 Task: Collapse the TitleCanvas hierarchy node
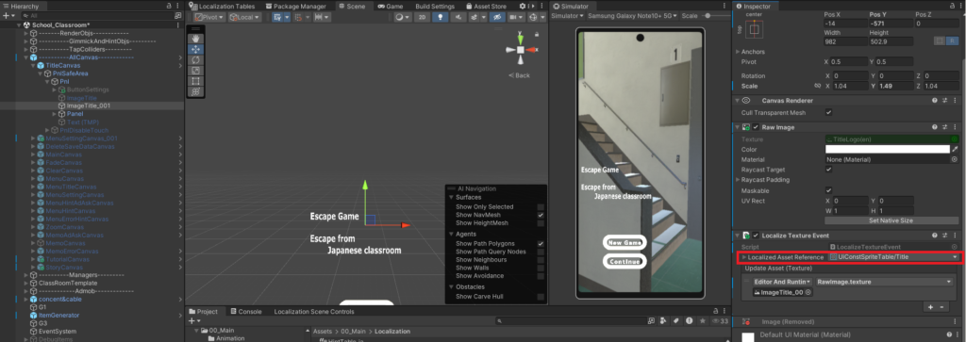click(33, 65)
